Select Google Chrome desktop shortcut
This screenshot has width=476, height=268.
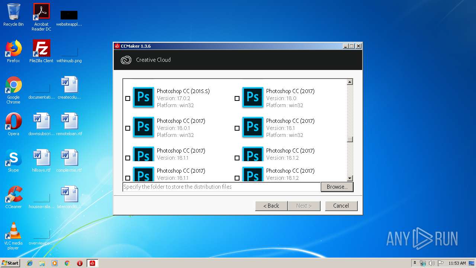[13, 90]
